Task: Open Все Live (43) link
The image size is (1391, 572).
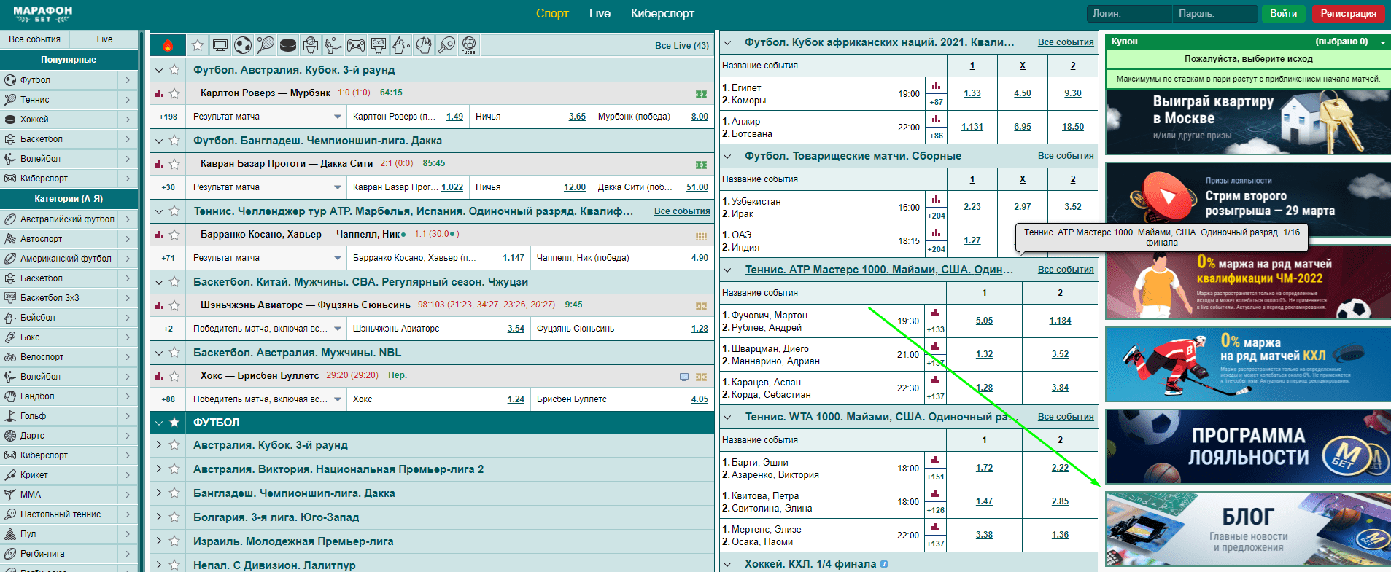Action: [682, 45]
